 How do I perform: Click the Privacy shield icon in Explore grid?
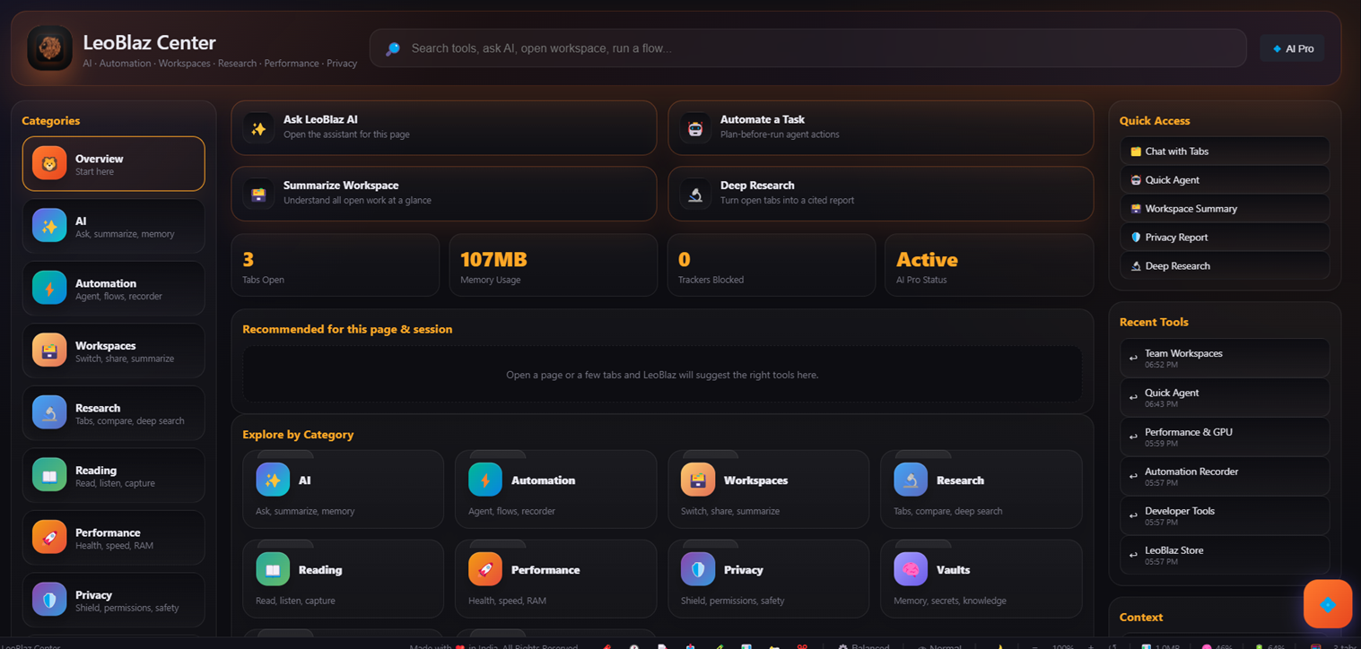pyautogui.click(x=698, y=569)
